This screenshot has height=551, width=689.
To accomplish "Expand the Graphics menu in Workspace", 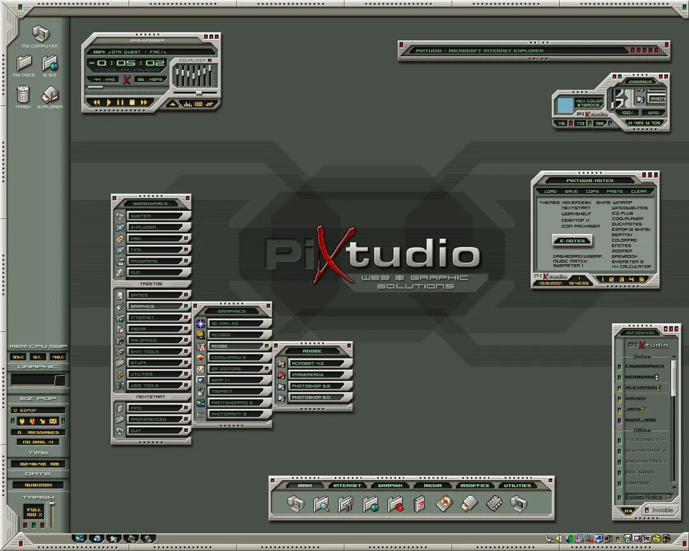I will point(158,306).
